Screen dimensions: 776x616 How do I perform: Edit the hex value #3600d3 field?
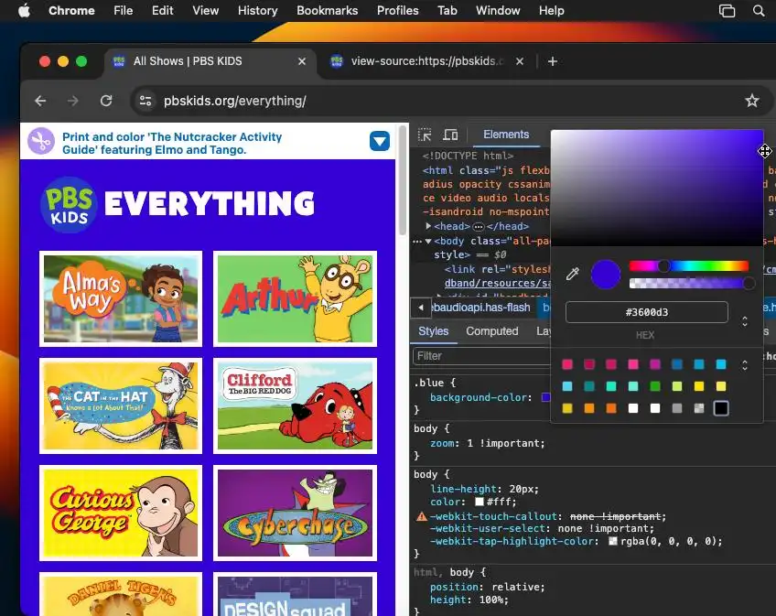click(646, 312)
